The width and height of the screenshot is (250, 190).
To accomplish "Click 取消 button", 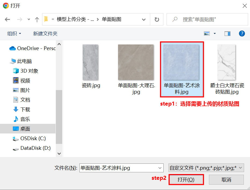I will point(226,180).
